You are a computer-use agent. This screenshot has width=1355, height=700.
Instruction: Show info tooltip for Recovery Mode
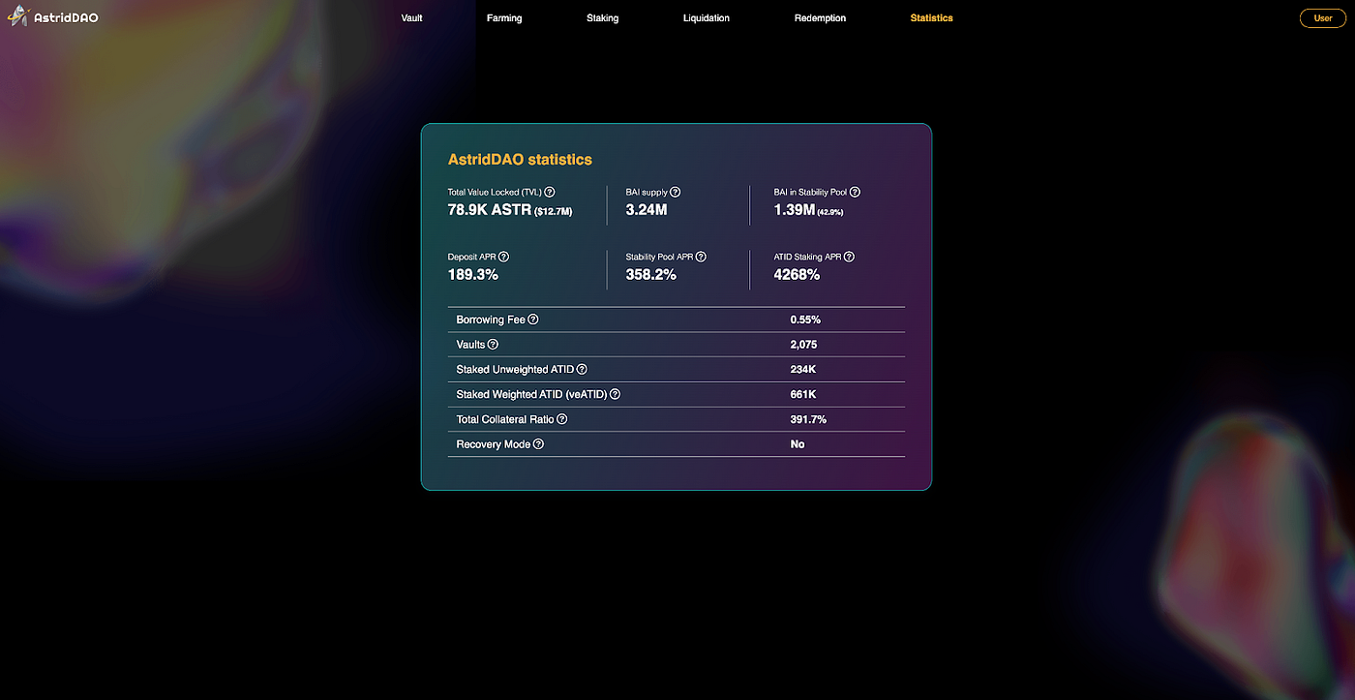(x=538, y=444)
